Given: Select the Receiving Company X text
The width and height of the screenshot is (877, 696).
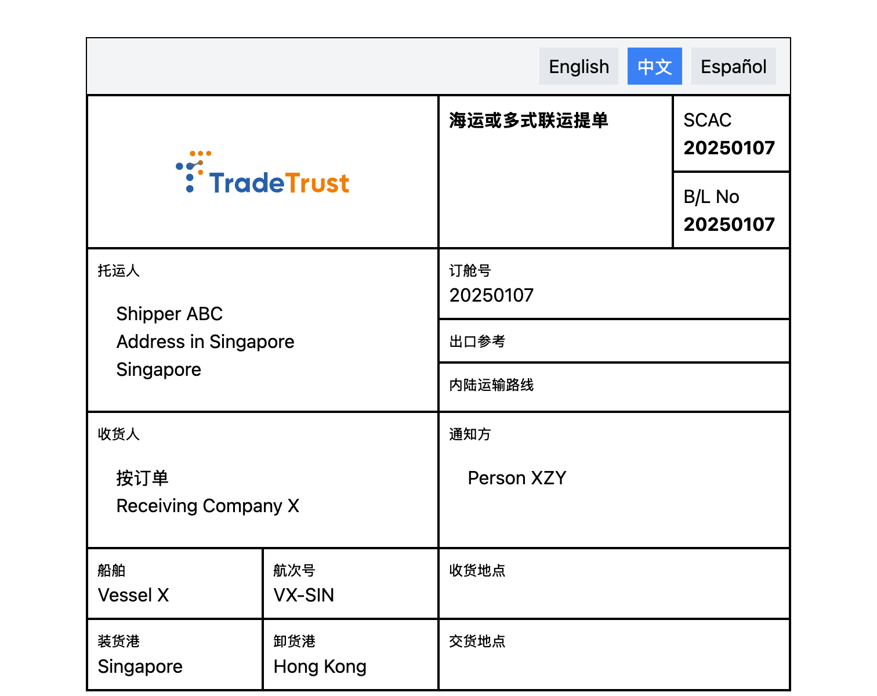Looking at the screenshot, I should pyautogui.click(x=208, y=506).
